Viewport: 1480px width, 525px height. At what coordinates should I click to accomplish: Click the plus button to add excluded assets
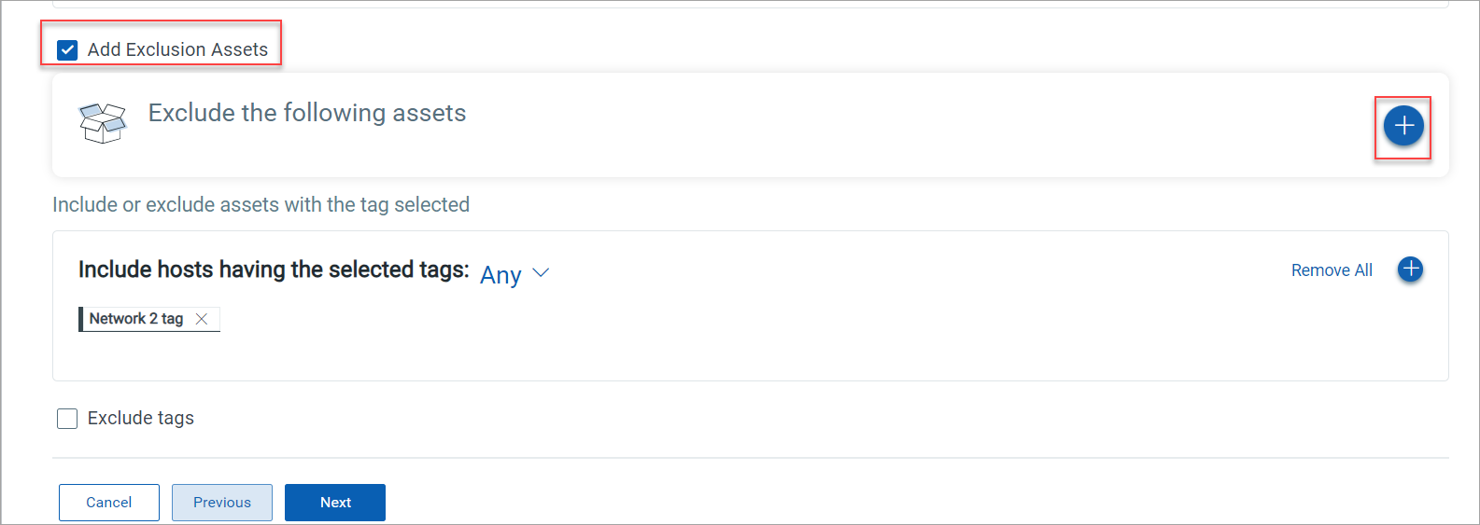1402,126
